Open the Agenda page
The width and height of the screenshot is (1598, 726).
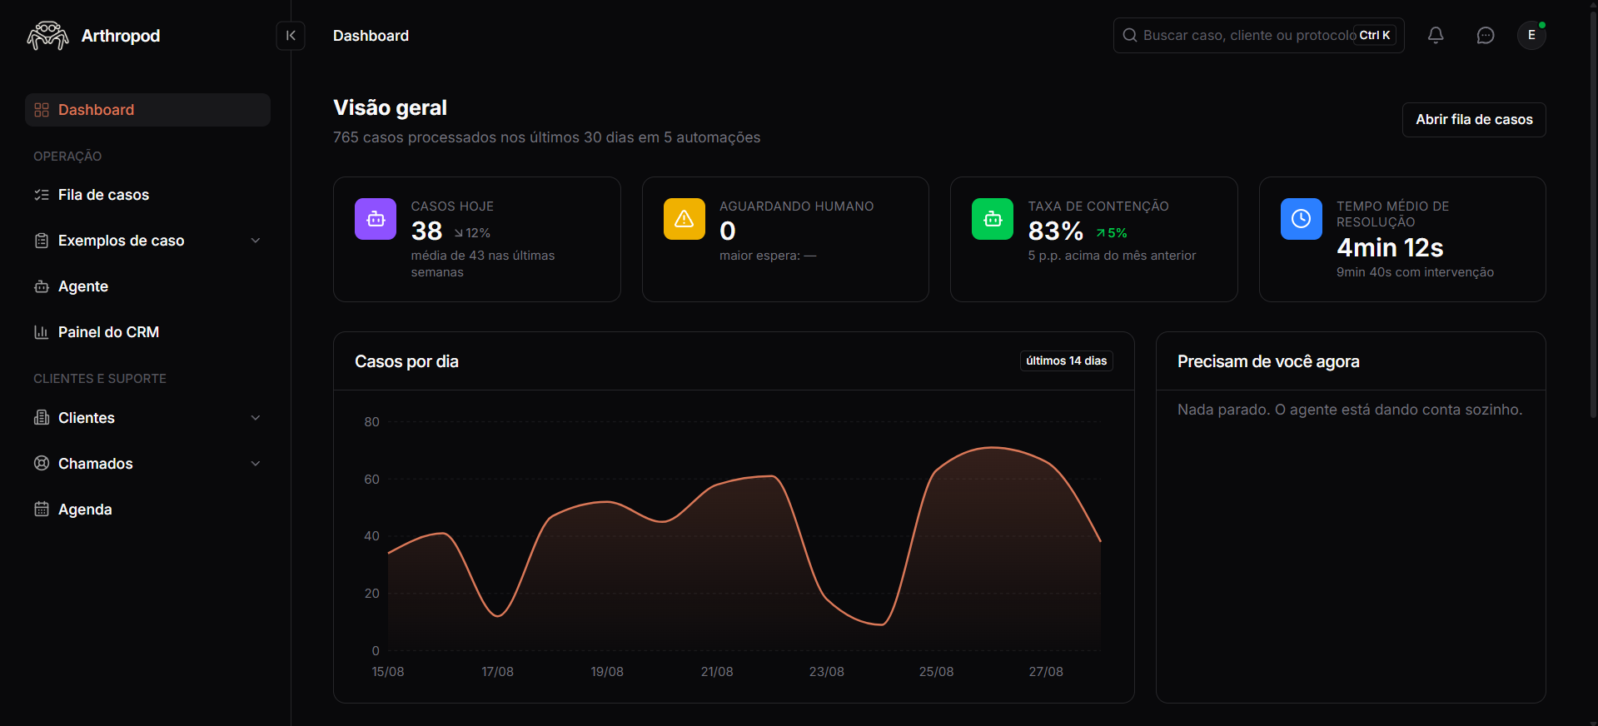click(147, 510)
